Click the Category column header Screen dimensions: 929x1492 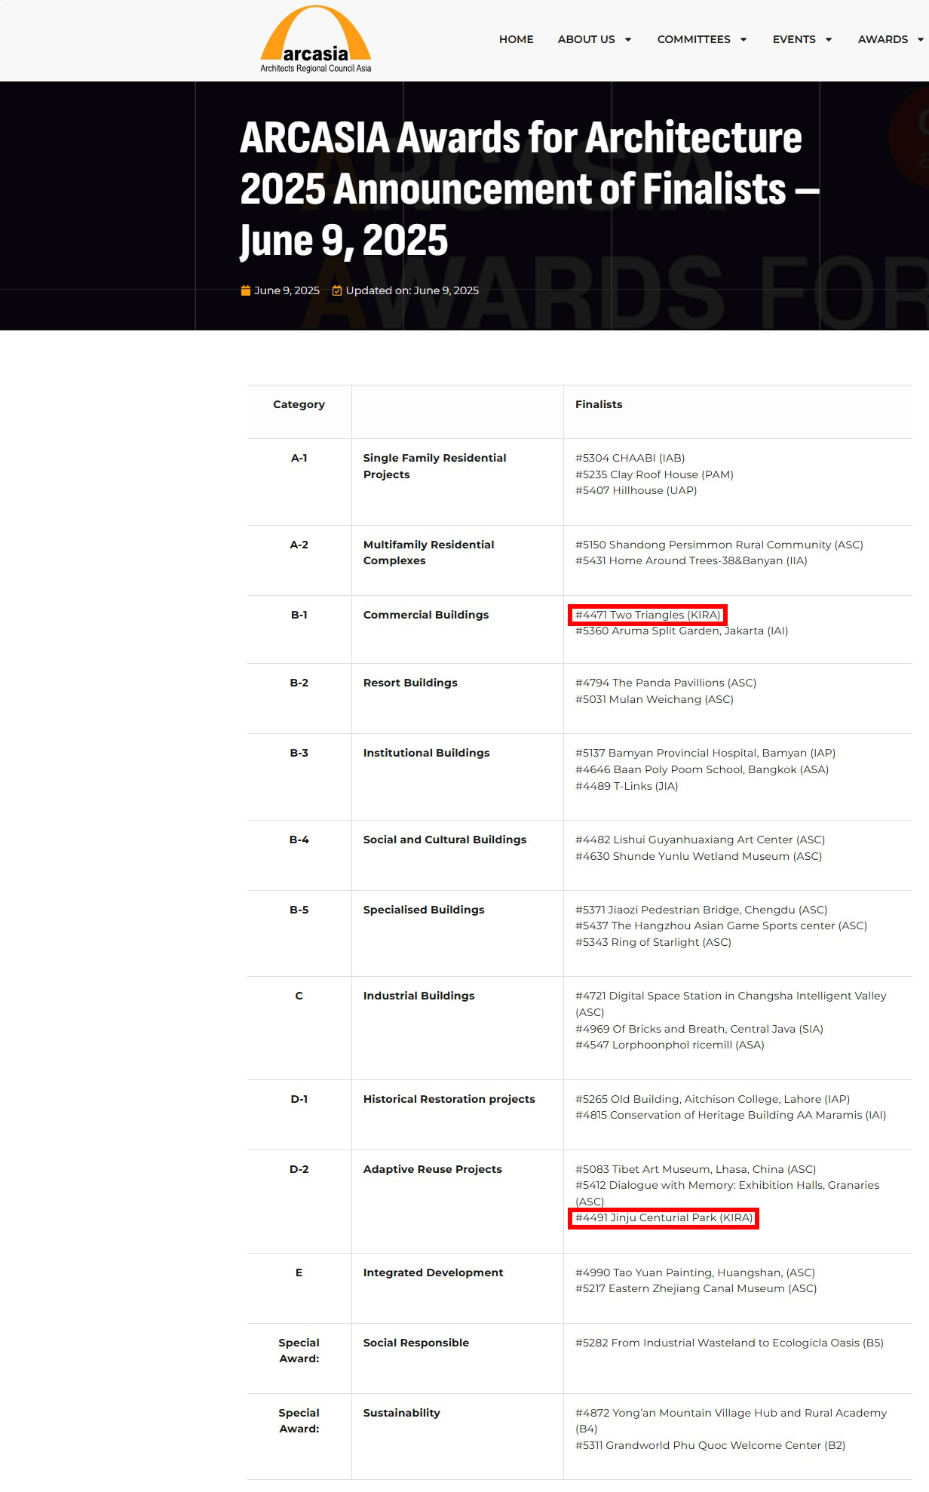[x=299, y=404]
